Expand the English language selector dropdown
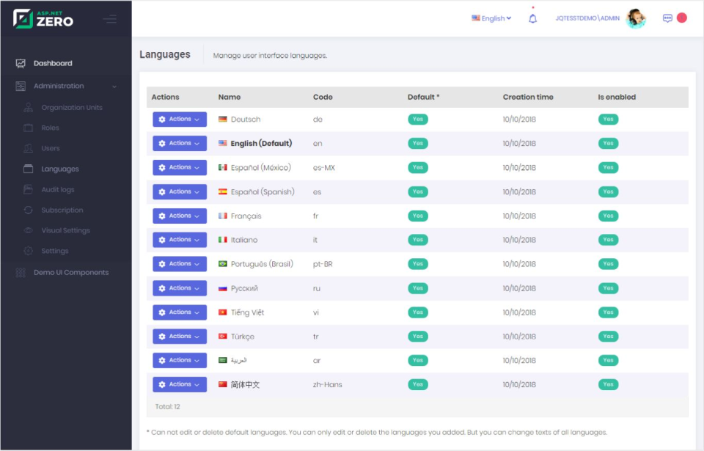This screenshot has width=704, height=451. [x=491, y=18]
